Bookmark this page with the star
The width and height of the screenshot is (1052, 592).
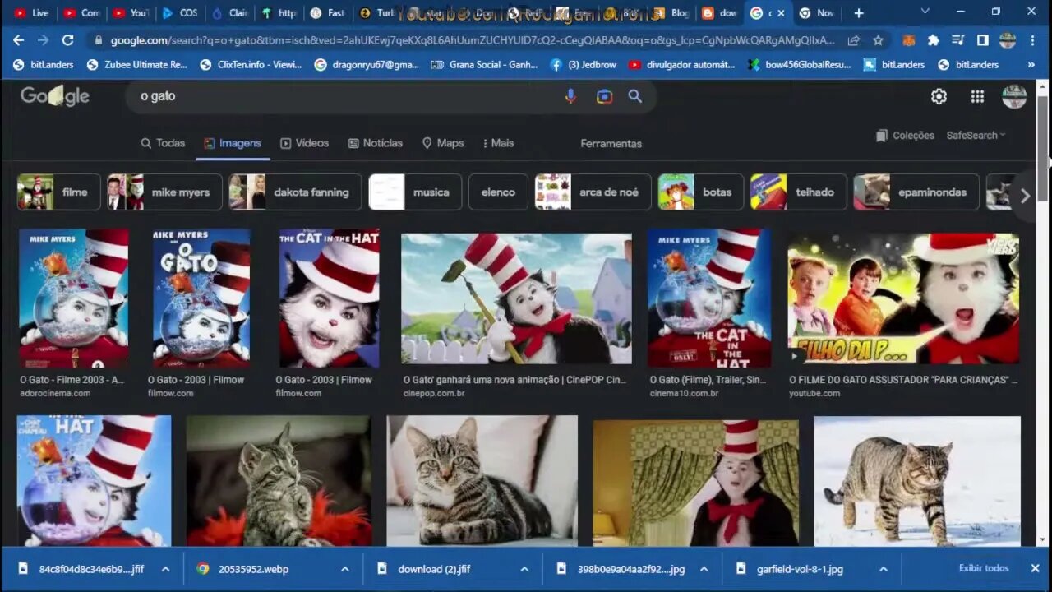878,40
